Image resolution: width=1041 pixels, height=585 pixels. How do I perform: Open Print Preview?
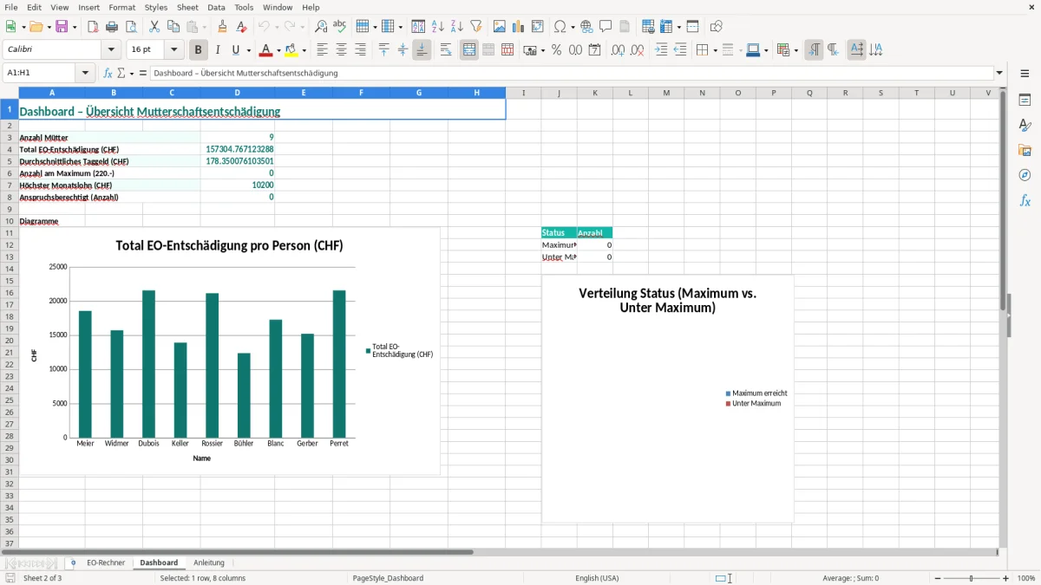click(131, 27)
